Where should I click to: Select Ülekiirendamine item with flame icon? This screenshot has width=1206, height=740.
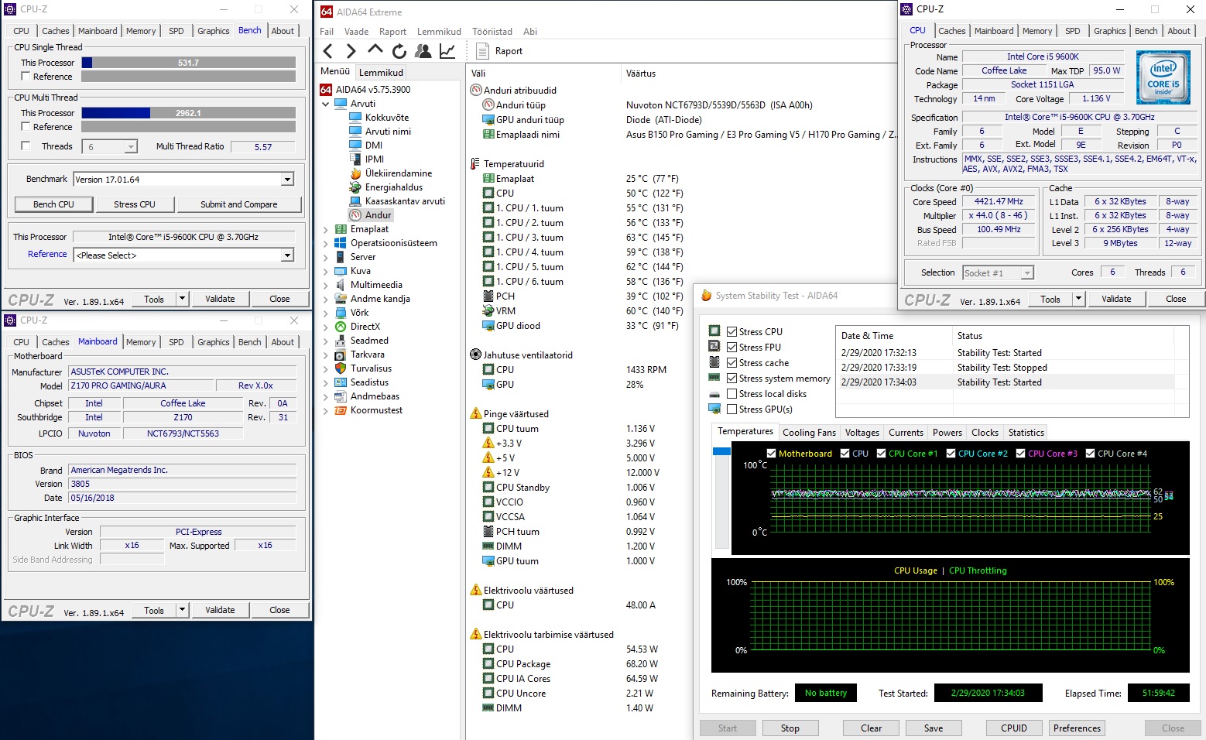pos(399,173)
